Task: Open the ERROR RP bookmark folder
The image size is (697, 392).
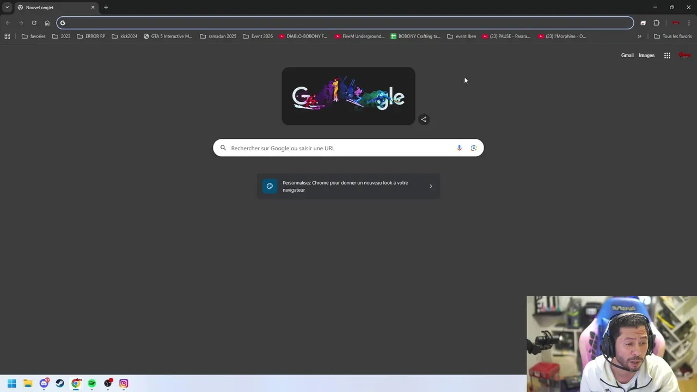Action: pyautogui.click(x=91, y=36)
